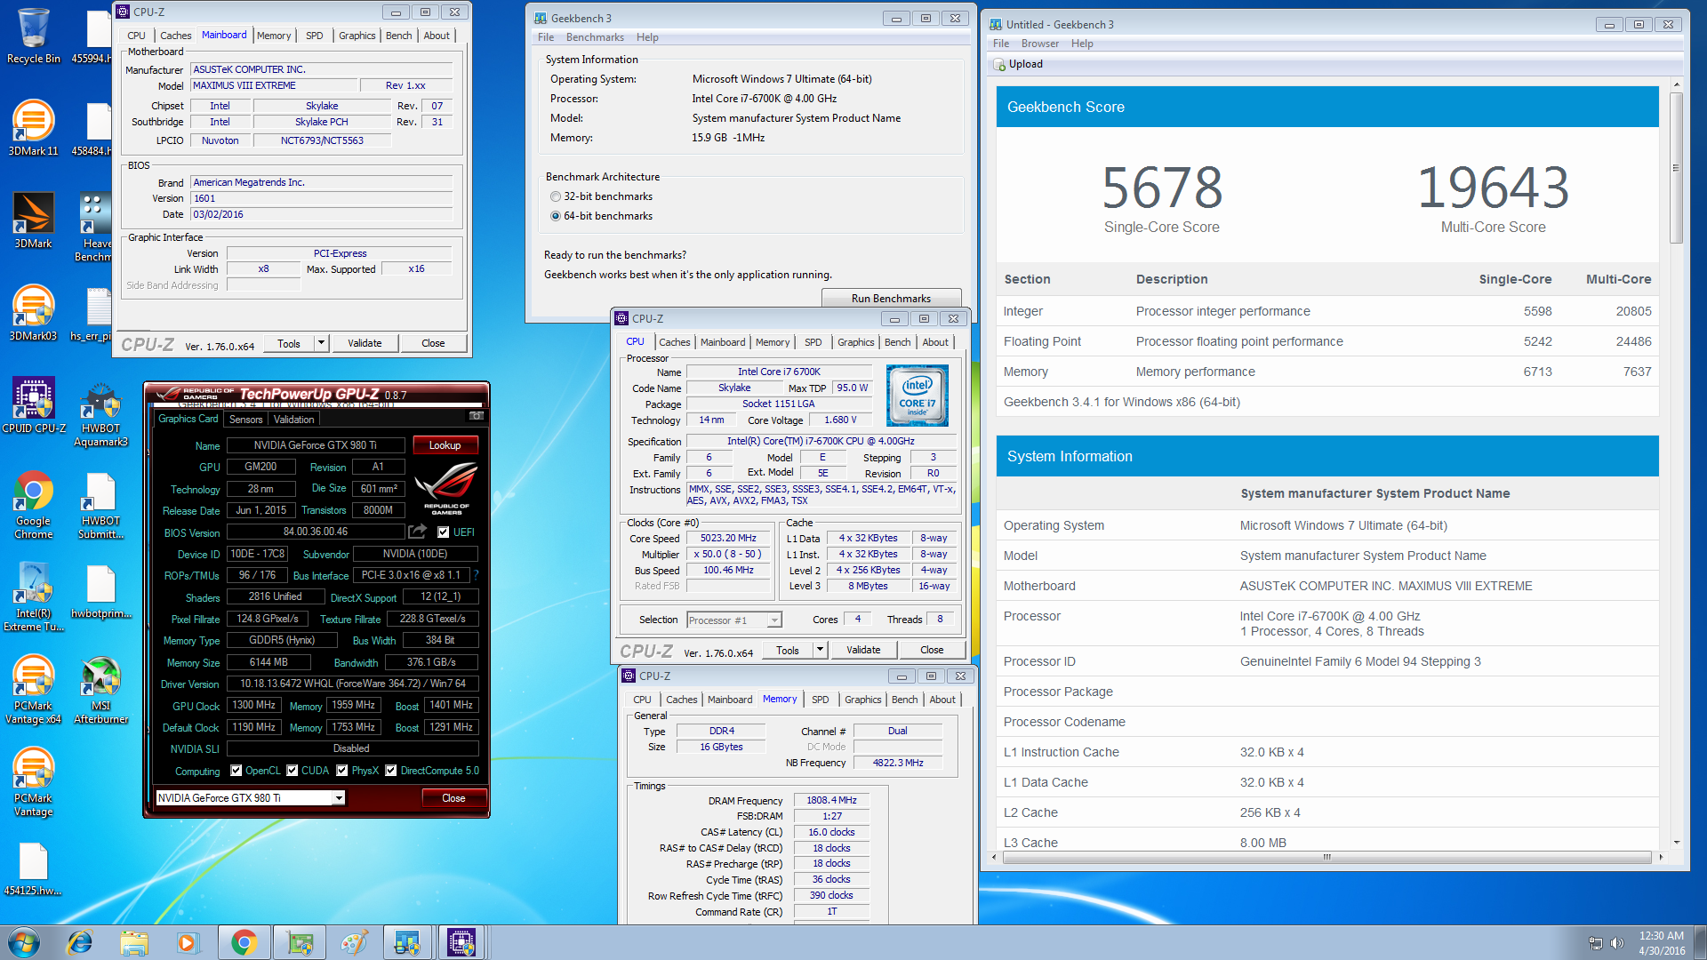Open Google Chrome from the desktop
Image resolution: width=1707 pixels, height=960 pixels.
click(x=34, y=504)
